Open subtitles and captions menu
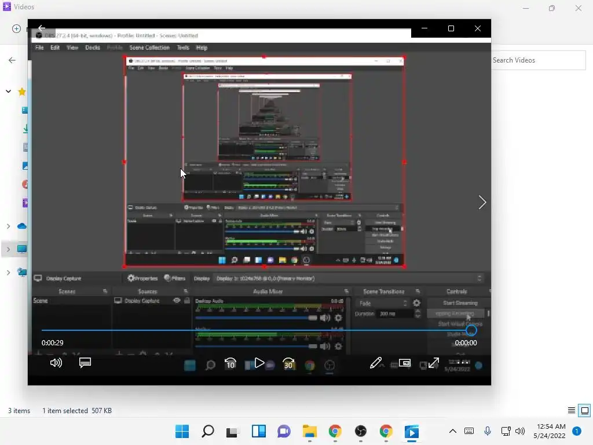593x445 pixels. pyautogui.click(x=85, y=363)
